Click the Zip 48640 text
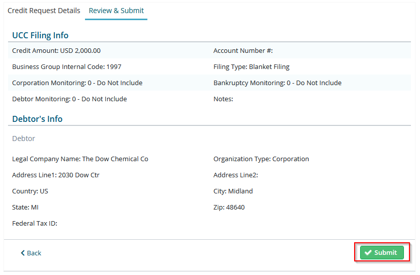 [229, 207]
